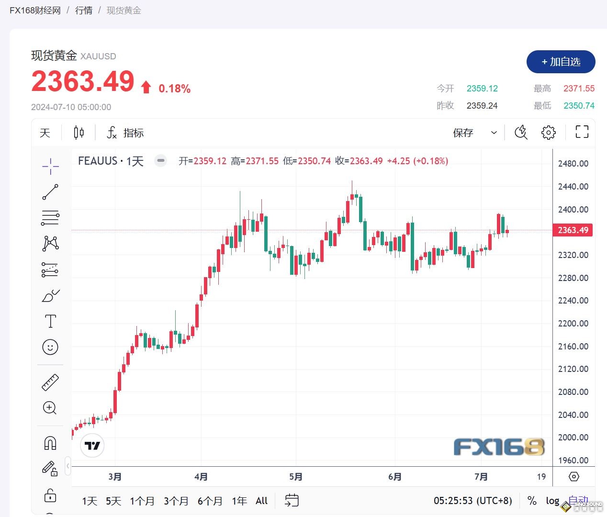607x517 pixels.
Task: Set date range to 6个月
Action: tap(210, 501)
